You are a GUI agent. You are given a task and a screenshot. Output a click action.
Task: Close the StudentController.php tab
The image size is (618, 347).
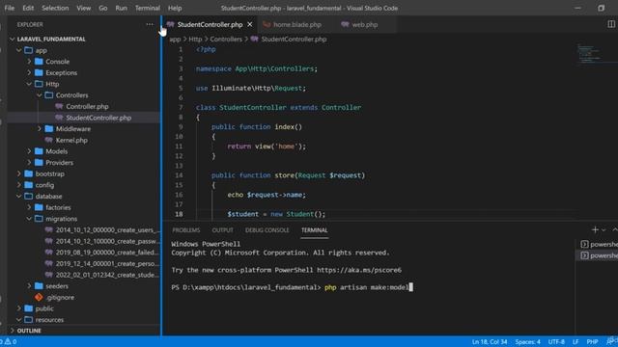click(x=250, y=24)
